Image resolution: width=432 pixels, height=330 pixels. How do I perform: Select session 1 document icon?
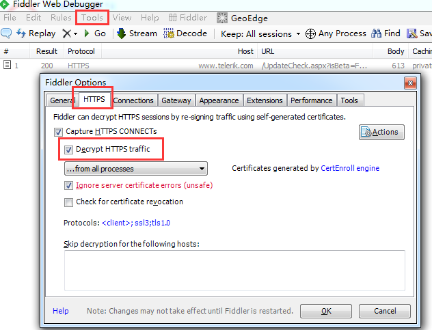(x=7, y=65)
